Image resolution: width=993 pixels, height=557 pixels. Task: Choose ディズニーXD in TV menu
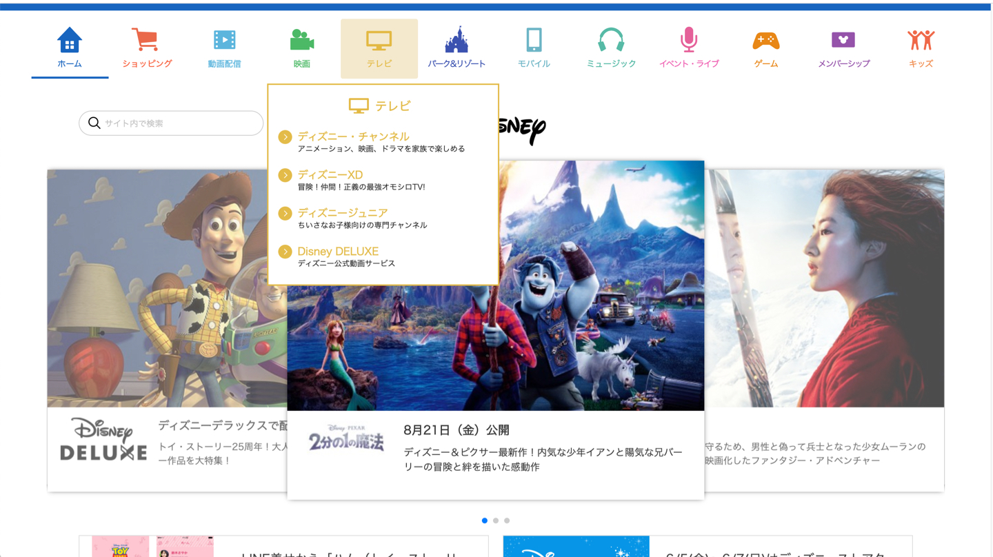pyautogui.click(x=330, y=175)
